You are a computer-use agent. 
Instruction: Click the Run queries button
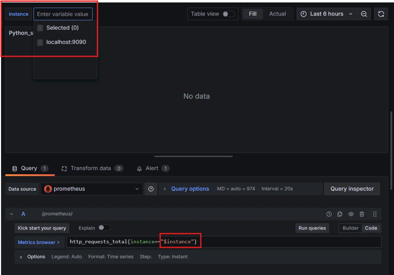(312, 228)
